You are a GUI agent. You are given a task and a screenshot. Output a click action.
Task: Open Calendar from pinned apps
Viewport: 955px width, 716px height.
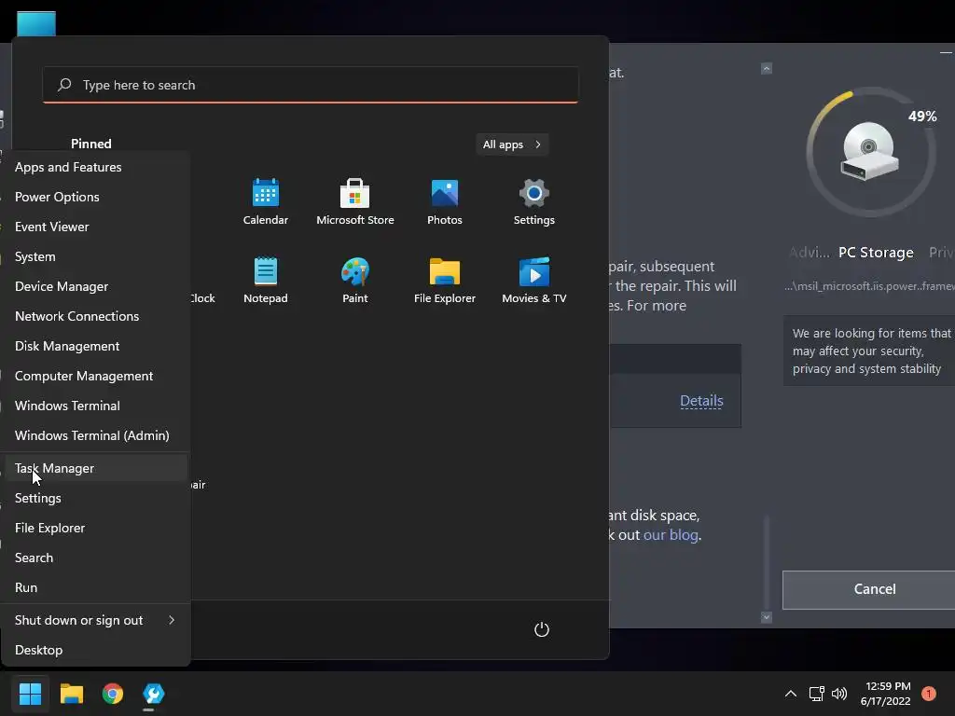265,202
